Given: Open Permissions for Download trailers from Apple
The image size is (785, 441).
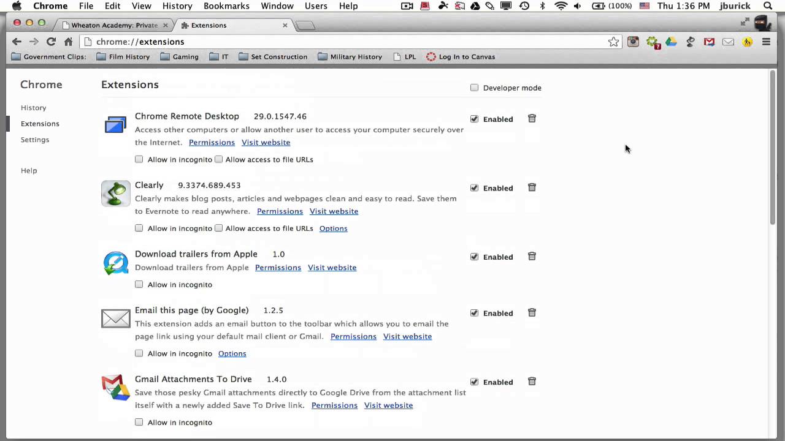Looking at the screenshot, I should click(x=278, y=268).
